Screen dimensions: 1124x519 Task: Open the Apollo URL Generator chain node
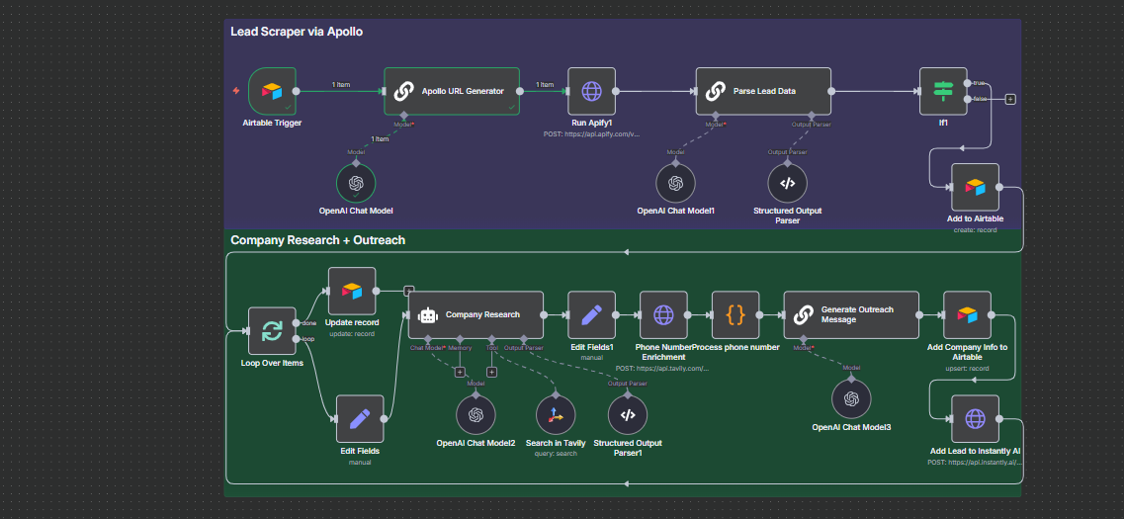[452, 91]
